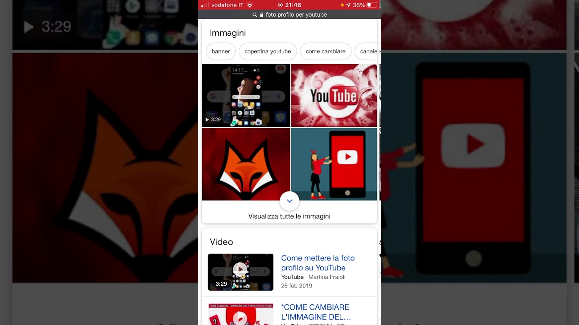Open '*COME CAMBIARE L'IMMAGINE DEL...' video link
Screen dimensions: 579x325
coord(316,312)
